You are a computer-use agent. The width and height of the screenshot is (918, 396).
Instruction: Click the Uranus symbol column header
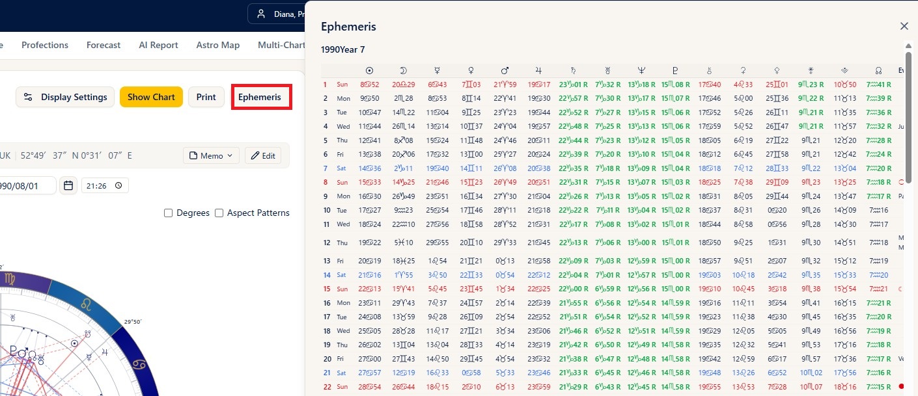click(607, 70)
